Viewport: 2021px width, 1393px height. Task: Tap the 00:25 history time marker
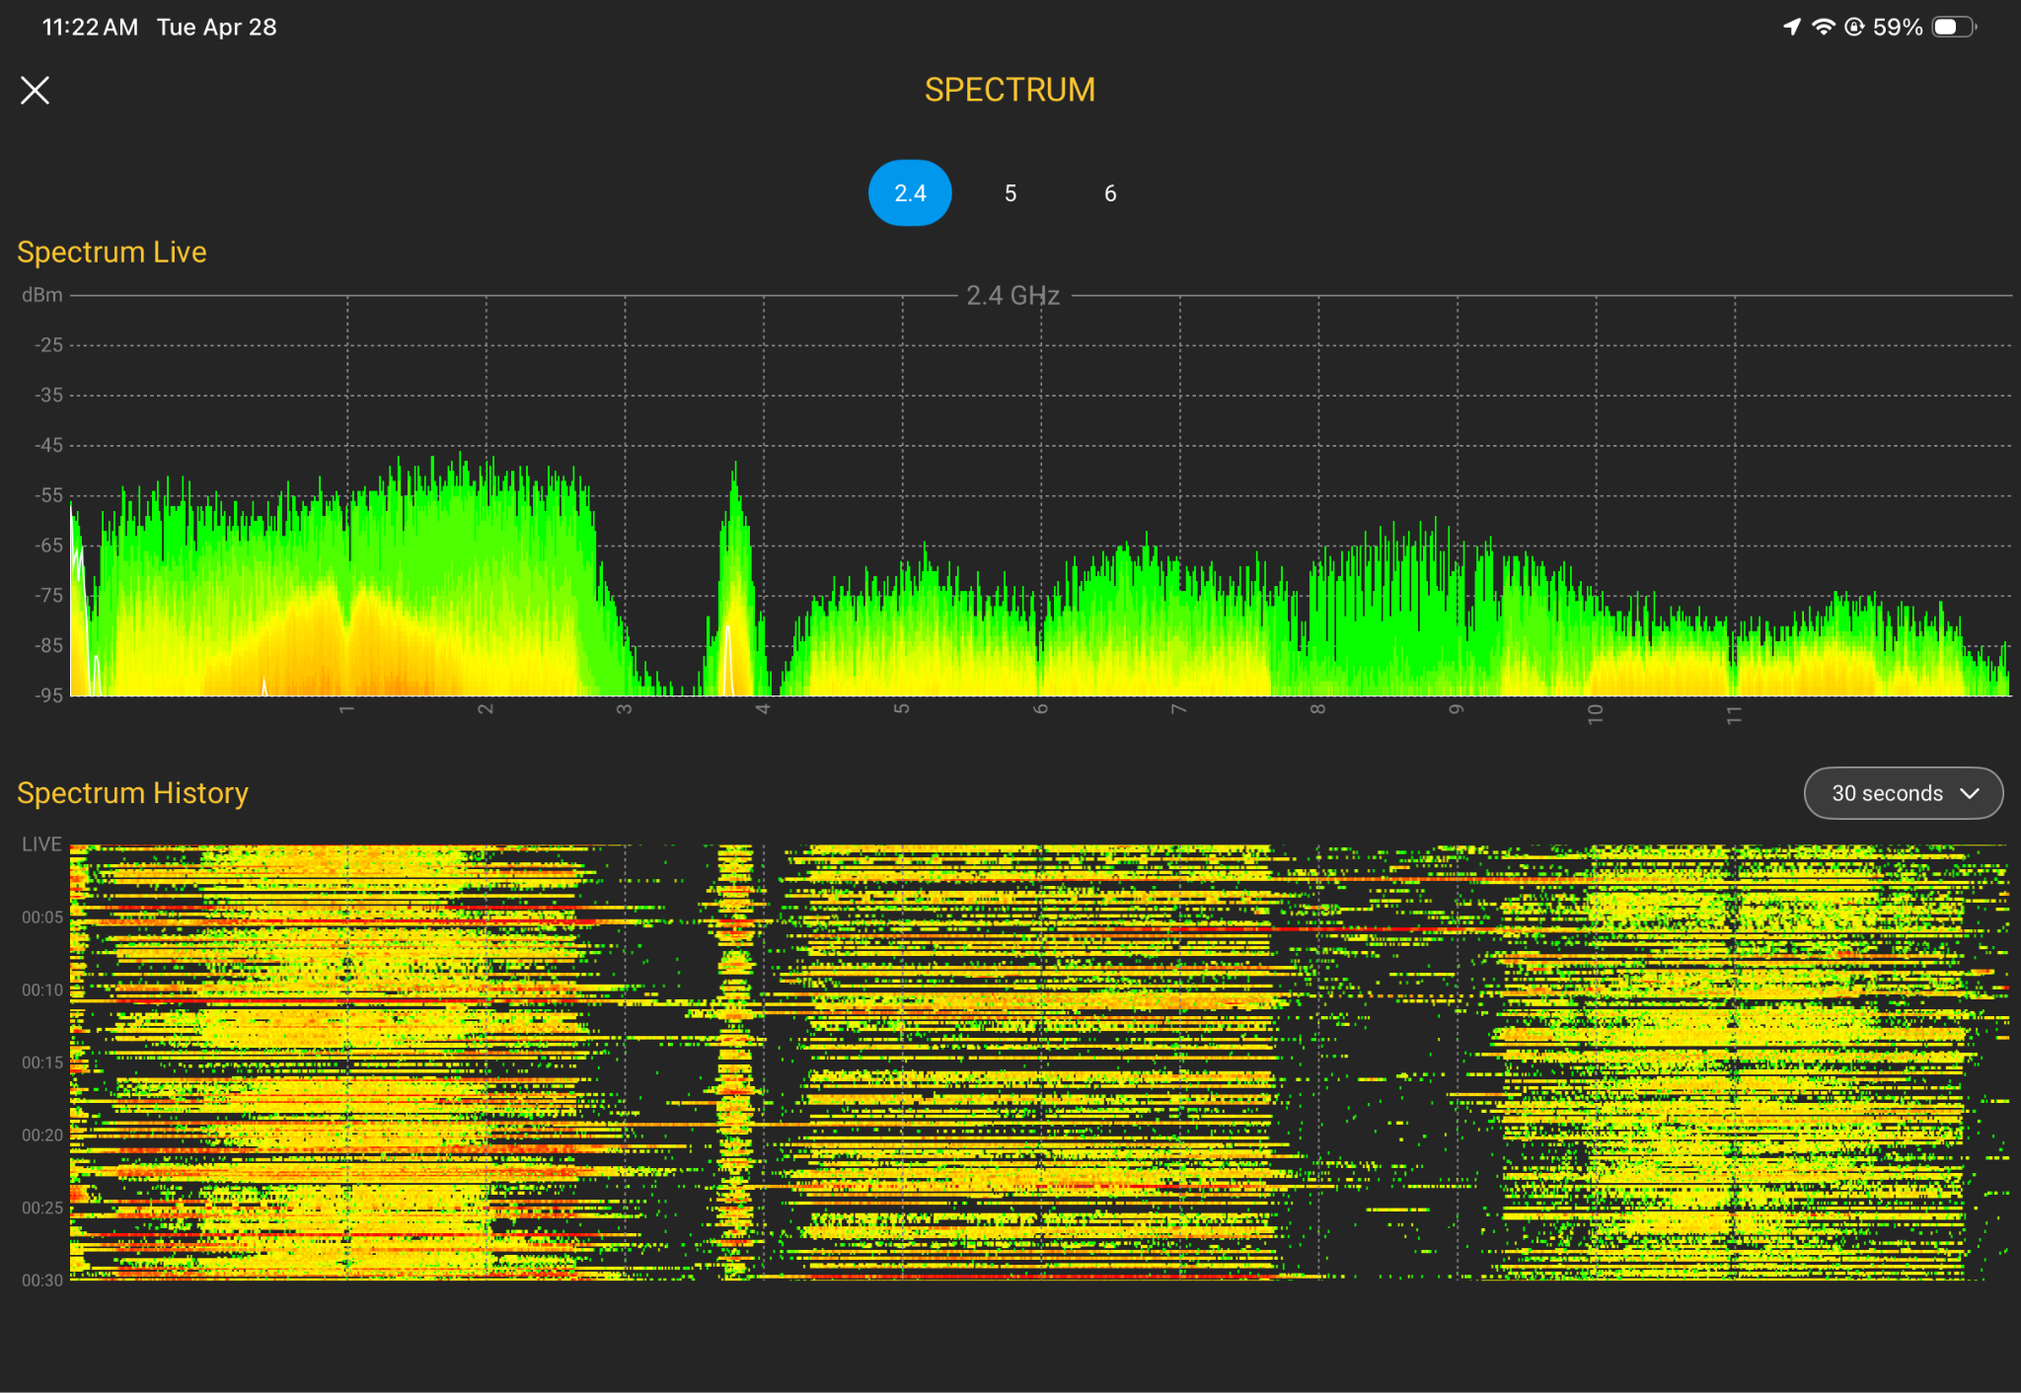point(42,1209)
